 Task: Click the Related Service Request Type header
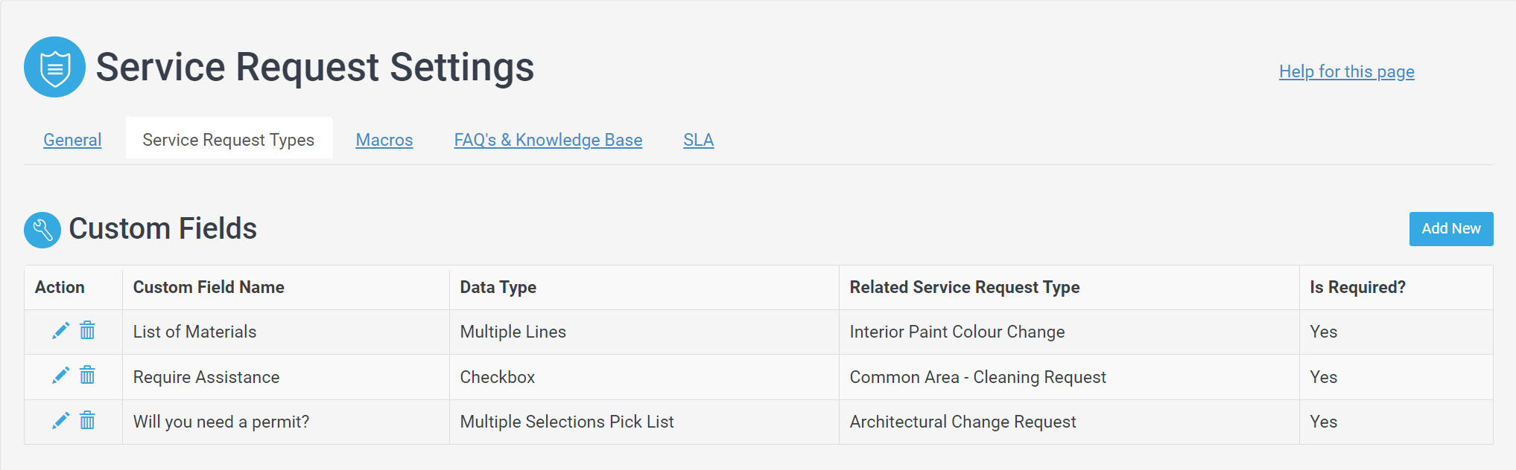point(965,287)
